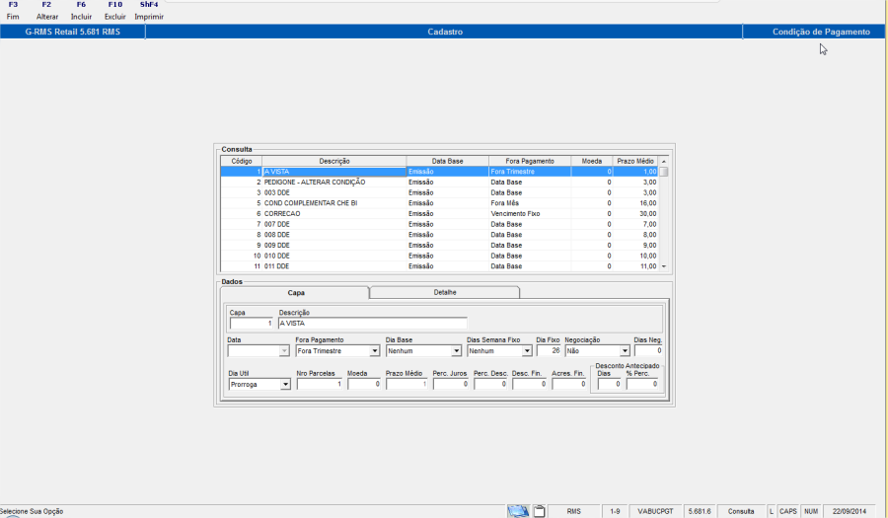888x518 pixels.
Task: Expand the Dias Semana Fixo dropdown
Action: pos(527,351)
